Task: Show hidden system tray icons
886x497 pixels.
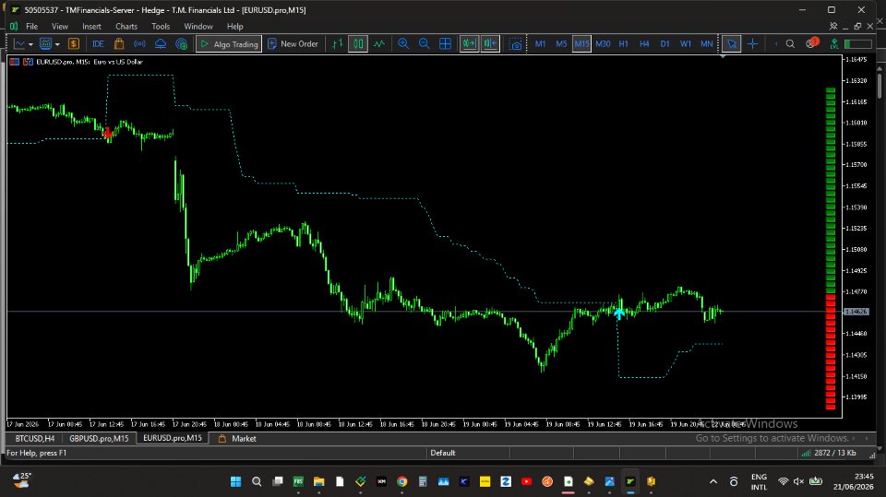Action: [x=713, y=481]
